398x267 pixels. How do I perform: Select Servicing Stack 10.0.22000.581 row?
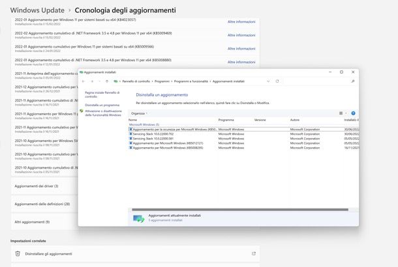click(243, 139)
